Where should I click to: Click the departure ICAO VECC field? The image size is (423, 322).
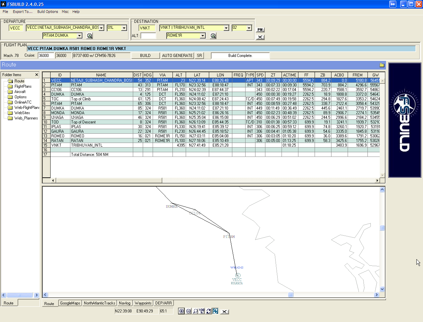tap(16, 28)
